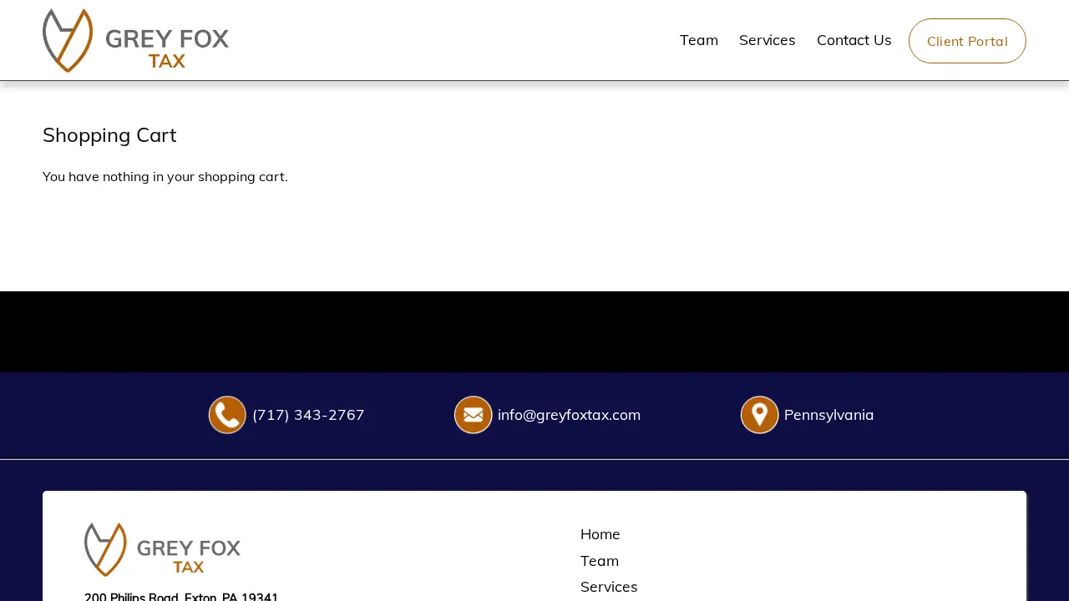Open the Home link in footer
Image resolution: width=1069 pixels, height=601 pixels.
(600, 534)
